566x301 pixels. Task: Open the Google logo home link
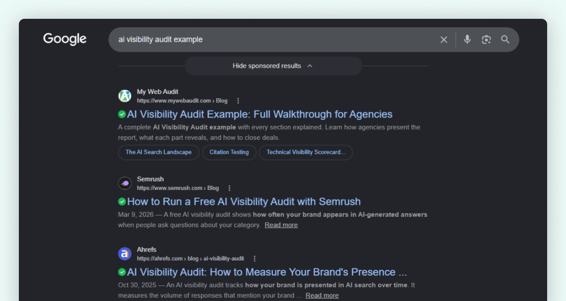pyautogui.click(x=65, y=39)
